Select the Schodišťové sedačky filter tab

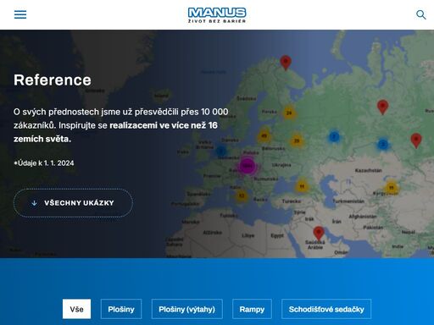coord(326,309)
